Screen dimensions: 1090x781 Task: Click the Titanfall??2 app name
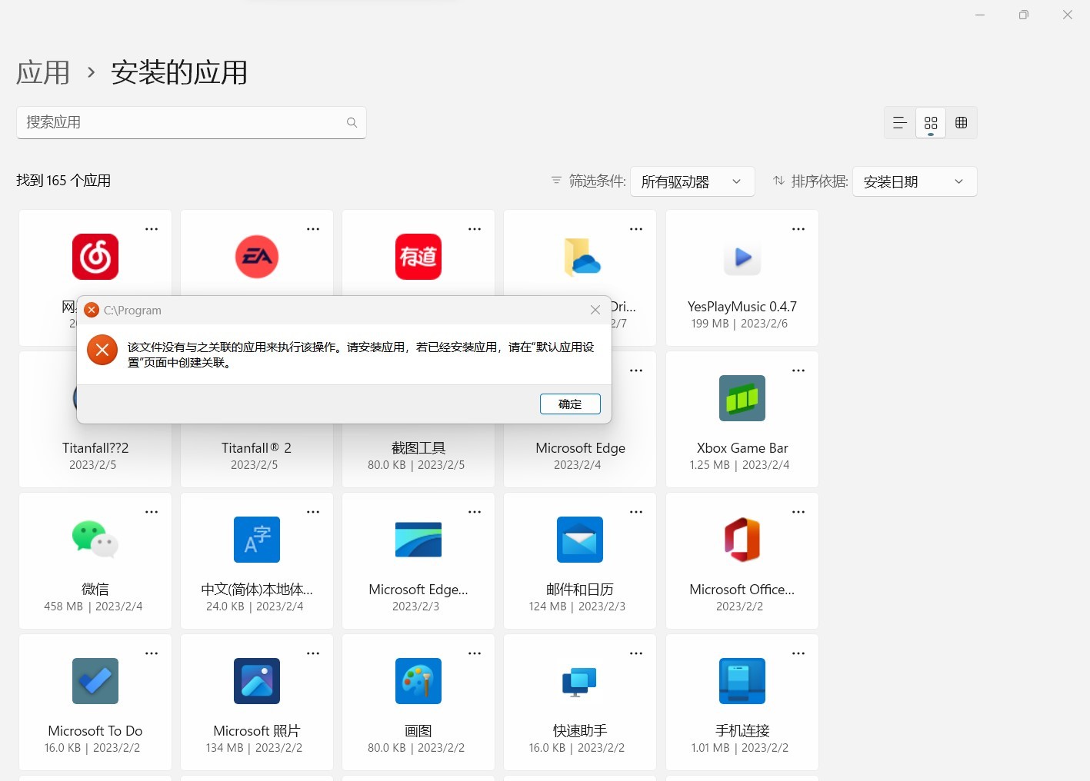pyautogui.click(x=95, y=447)
